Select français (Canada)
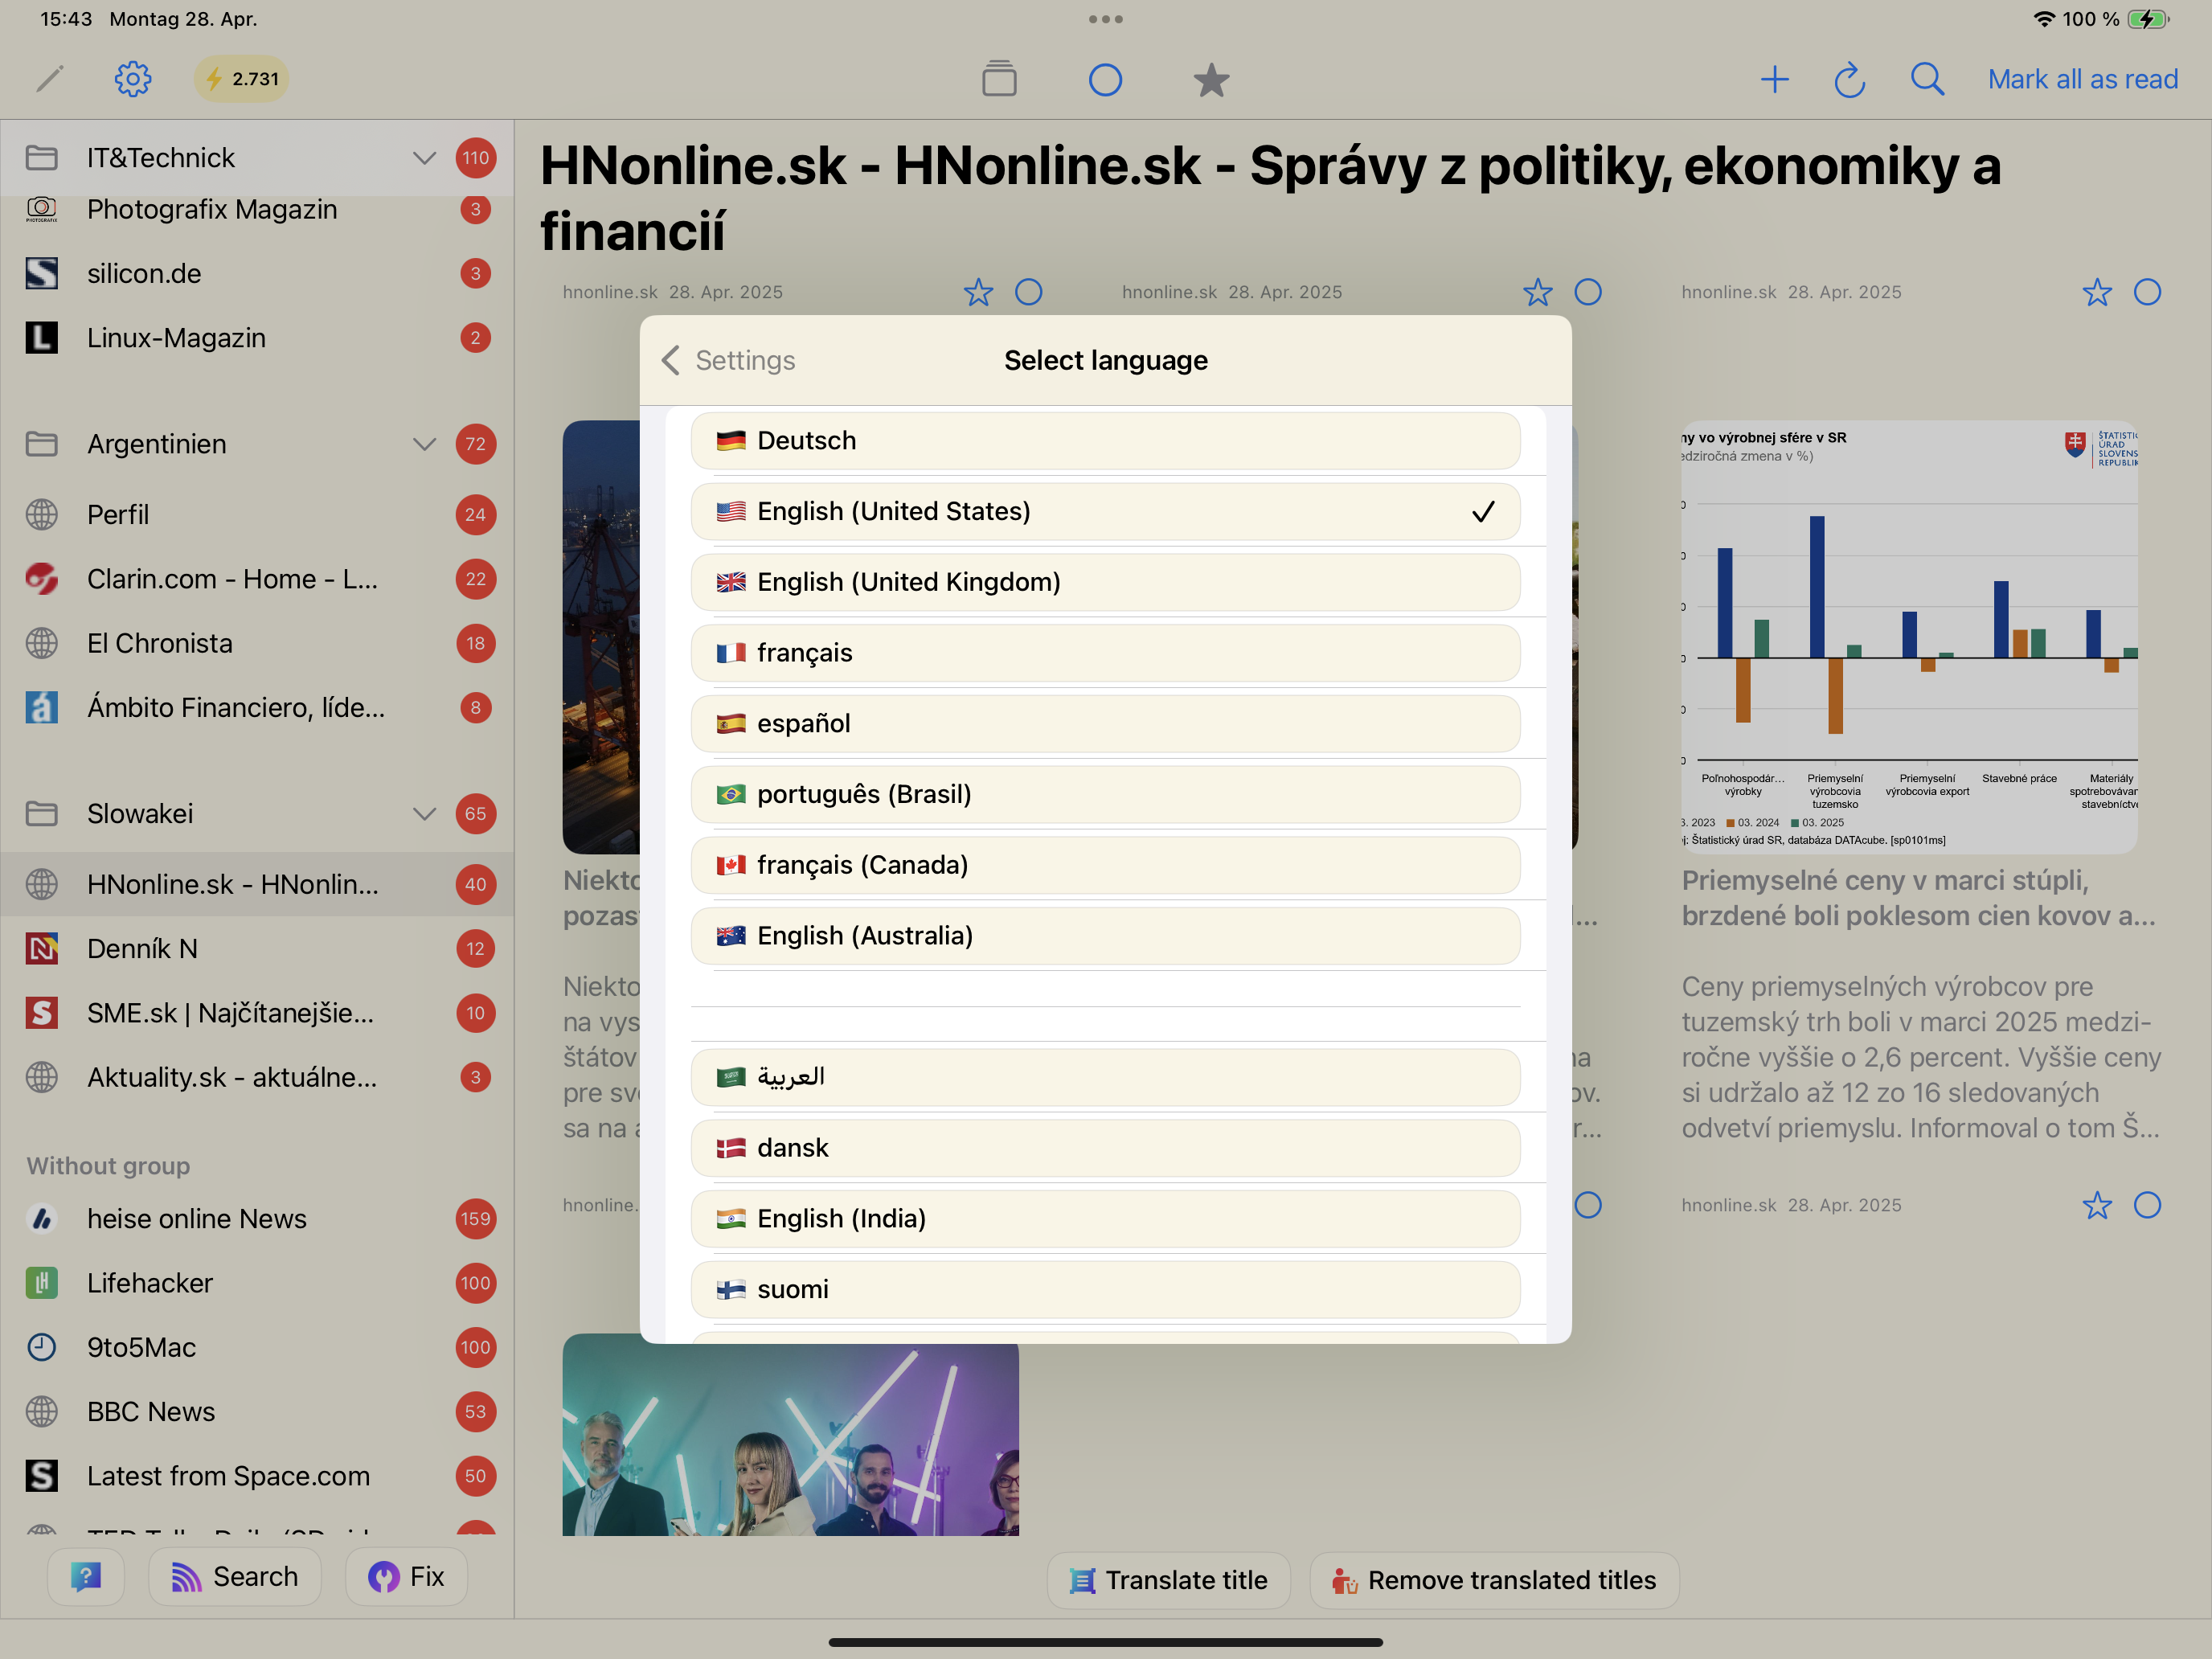 click(1105, 865)
